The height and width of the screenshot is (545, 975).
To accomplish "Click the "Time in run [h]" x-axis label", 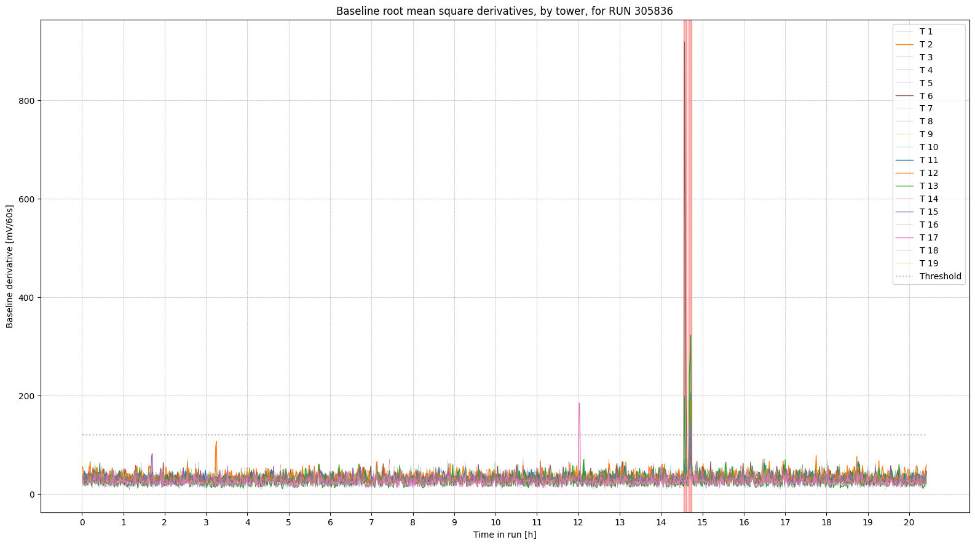I will coord(504,535).
